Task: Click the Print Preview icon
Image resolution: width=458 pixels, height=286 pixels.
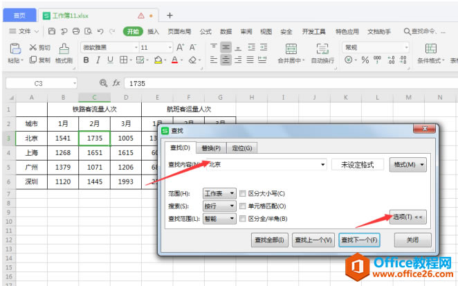Action: (x=88, y=31)
